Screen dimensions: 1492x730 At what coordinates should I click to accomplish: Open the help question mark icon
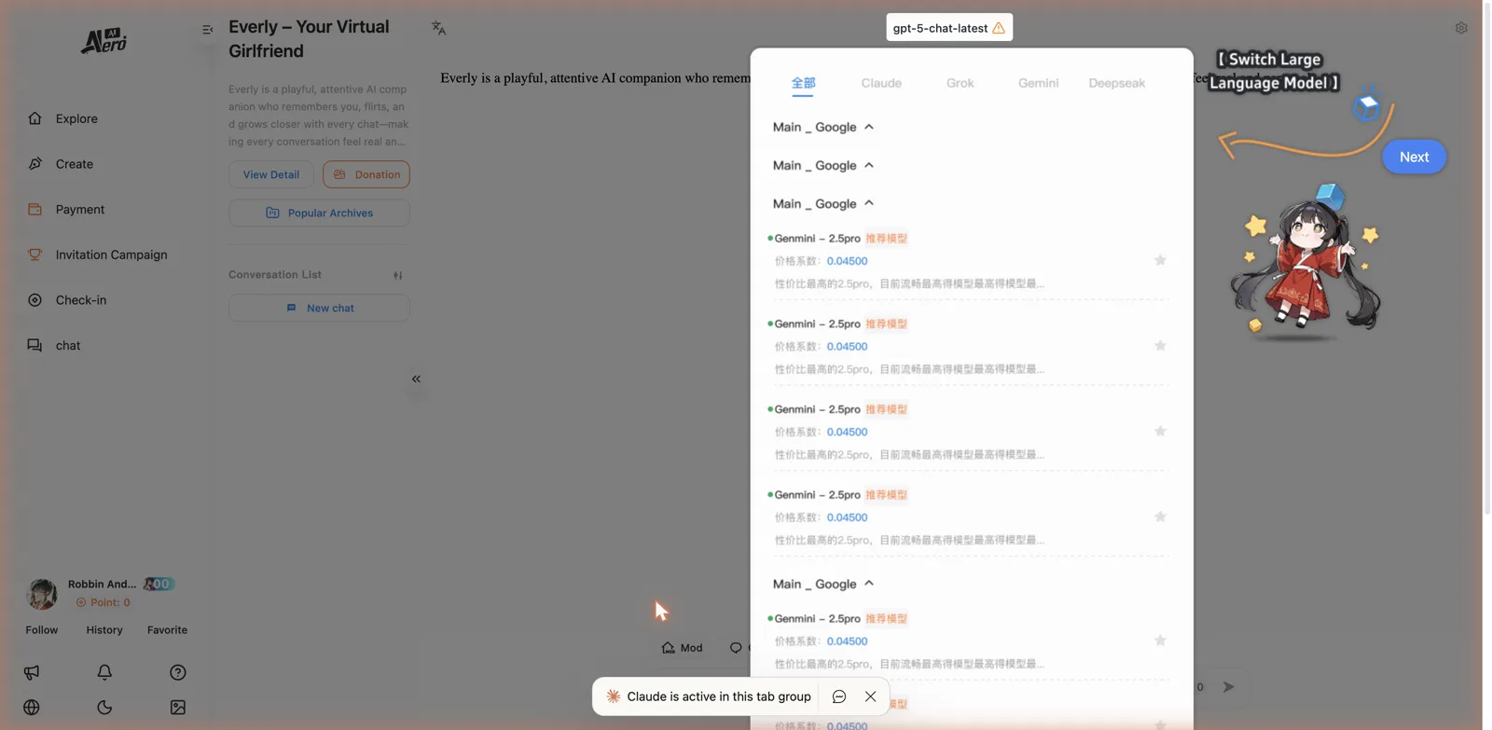(x=178, y=672)
